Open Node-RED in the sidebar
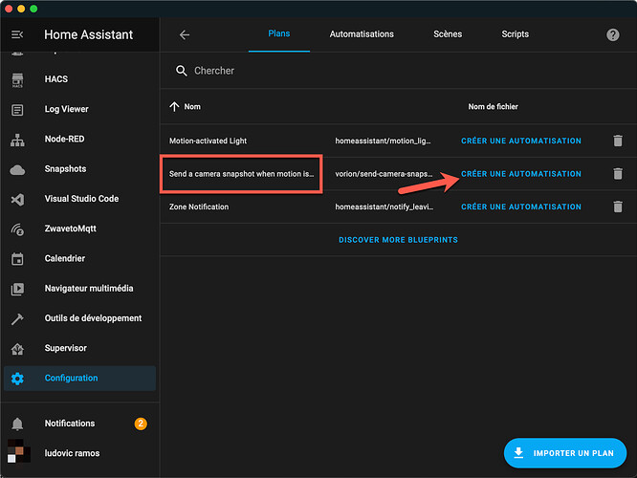This screenshot has height=478, width=637. (x=65, y=139)
